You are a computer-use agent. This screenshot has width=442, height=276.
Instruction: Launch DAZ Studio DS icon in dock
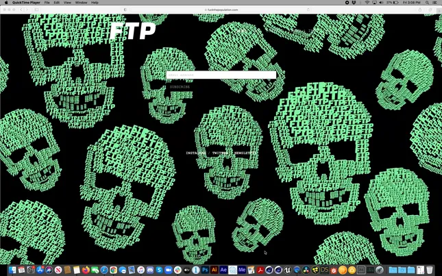pyautogui.click(x=324, y=270)
